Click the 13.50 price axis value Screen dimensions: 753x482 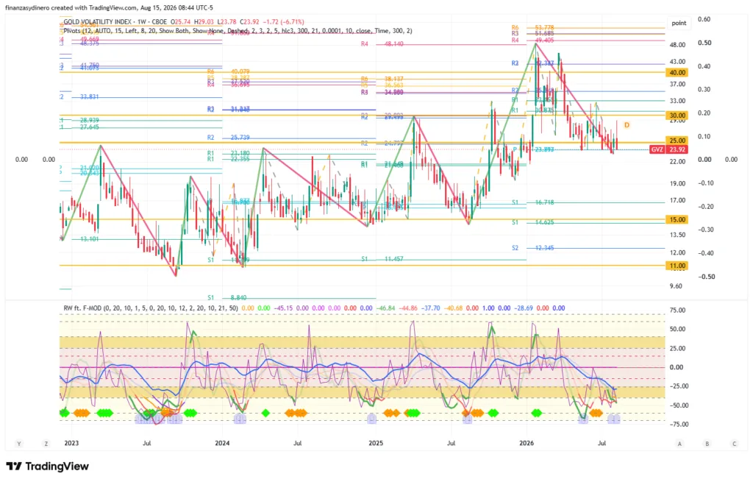tap(677, 235)
